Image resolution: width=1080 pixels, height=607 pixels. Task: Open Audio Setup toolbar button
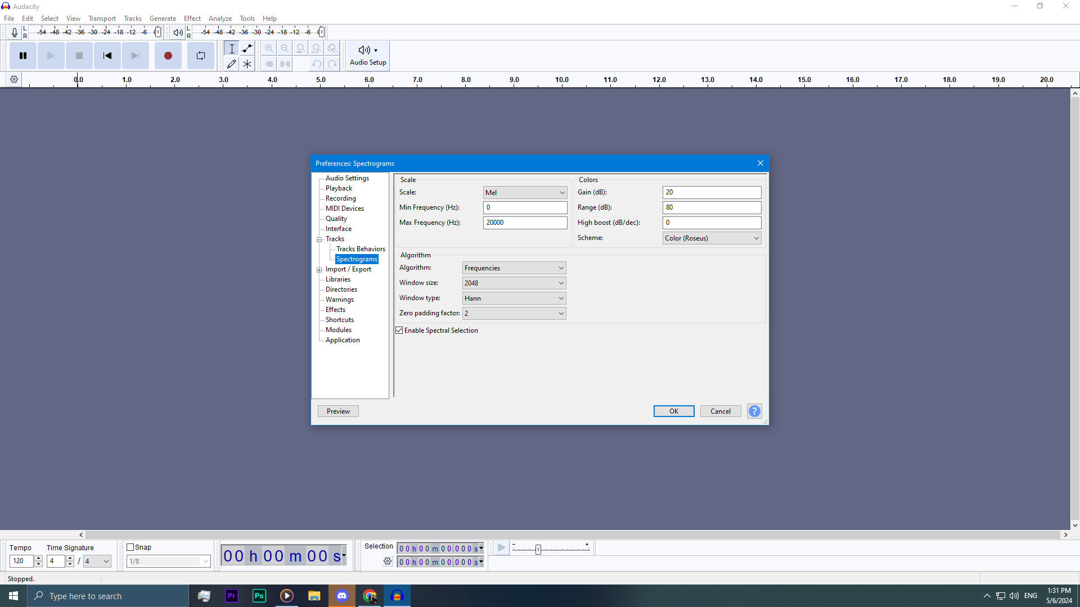pyautogui.click(x=368, y=56)
